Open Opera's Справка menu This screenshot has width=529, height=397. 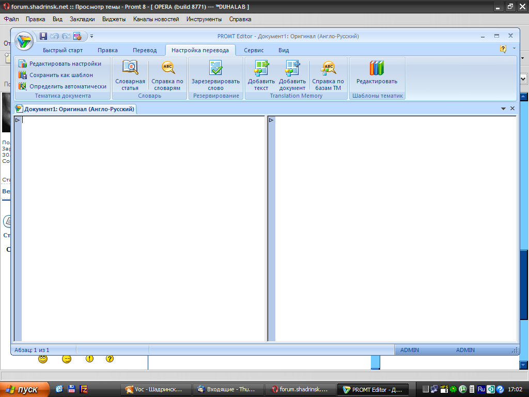(x=240, y=19)
